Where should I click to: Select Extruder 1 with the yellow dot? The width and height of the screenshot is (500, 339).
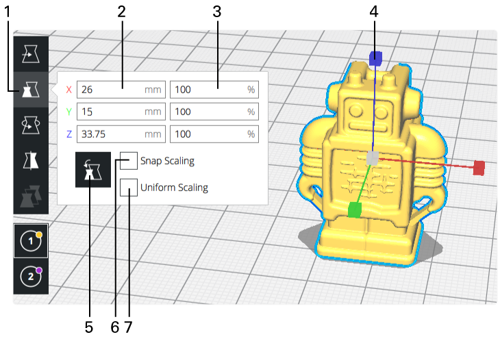click(31, 241)
